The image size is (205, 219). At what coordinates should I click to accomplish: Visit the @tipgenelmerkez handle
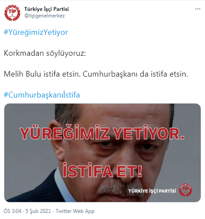[x=44, y=16]
